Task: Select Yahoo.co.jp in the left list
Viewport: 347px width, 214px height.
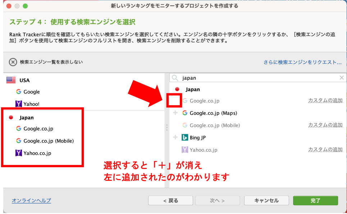Action: (x=37, y=153)
